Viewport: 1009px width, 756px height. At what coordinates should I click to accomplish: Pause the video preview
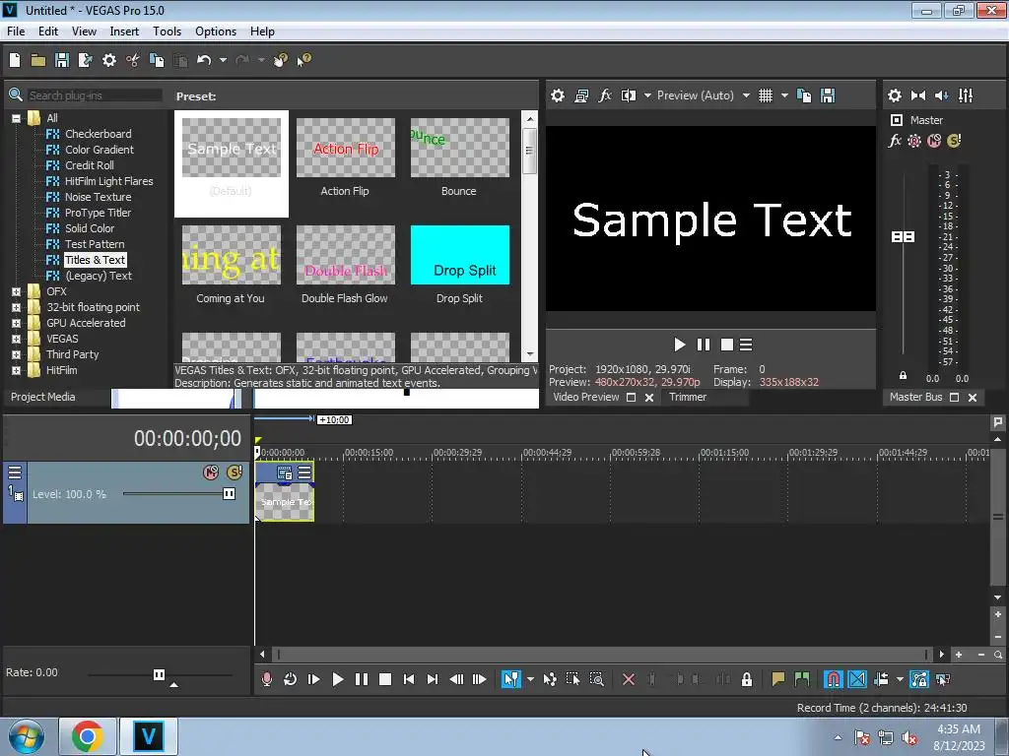(x=704, y=346)
